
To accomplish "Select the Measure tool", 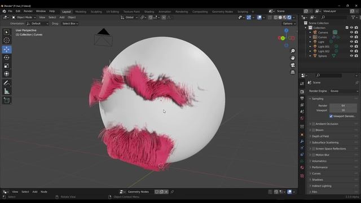I will tap(7, 91).
